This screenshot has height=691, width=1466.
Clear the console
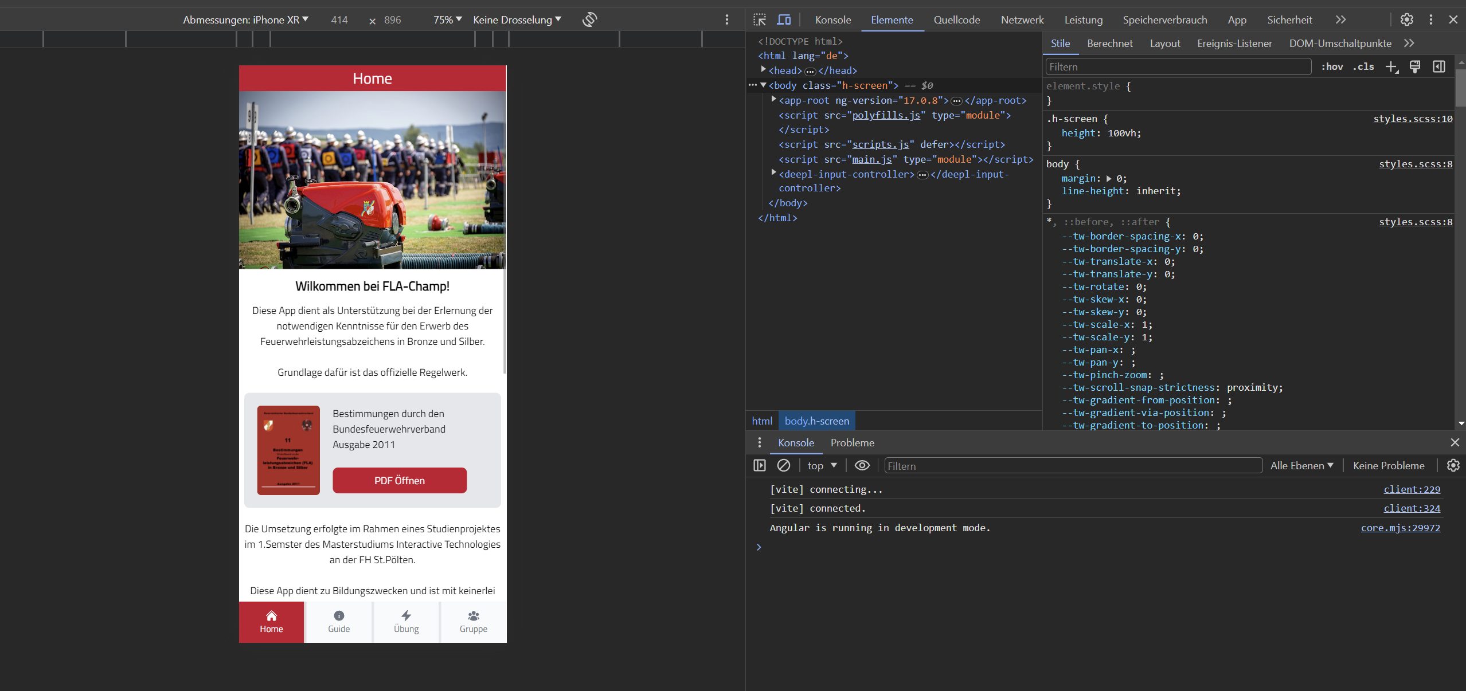point(783,465)
